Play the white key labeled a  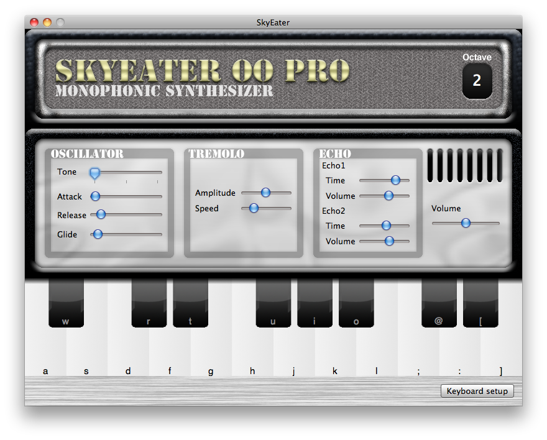coord(45,352)
